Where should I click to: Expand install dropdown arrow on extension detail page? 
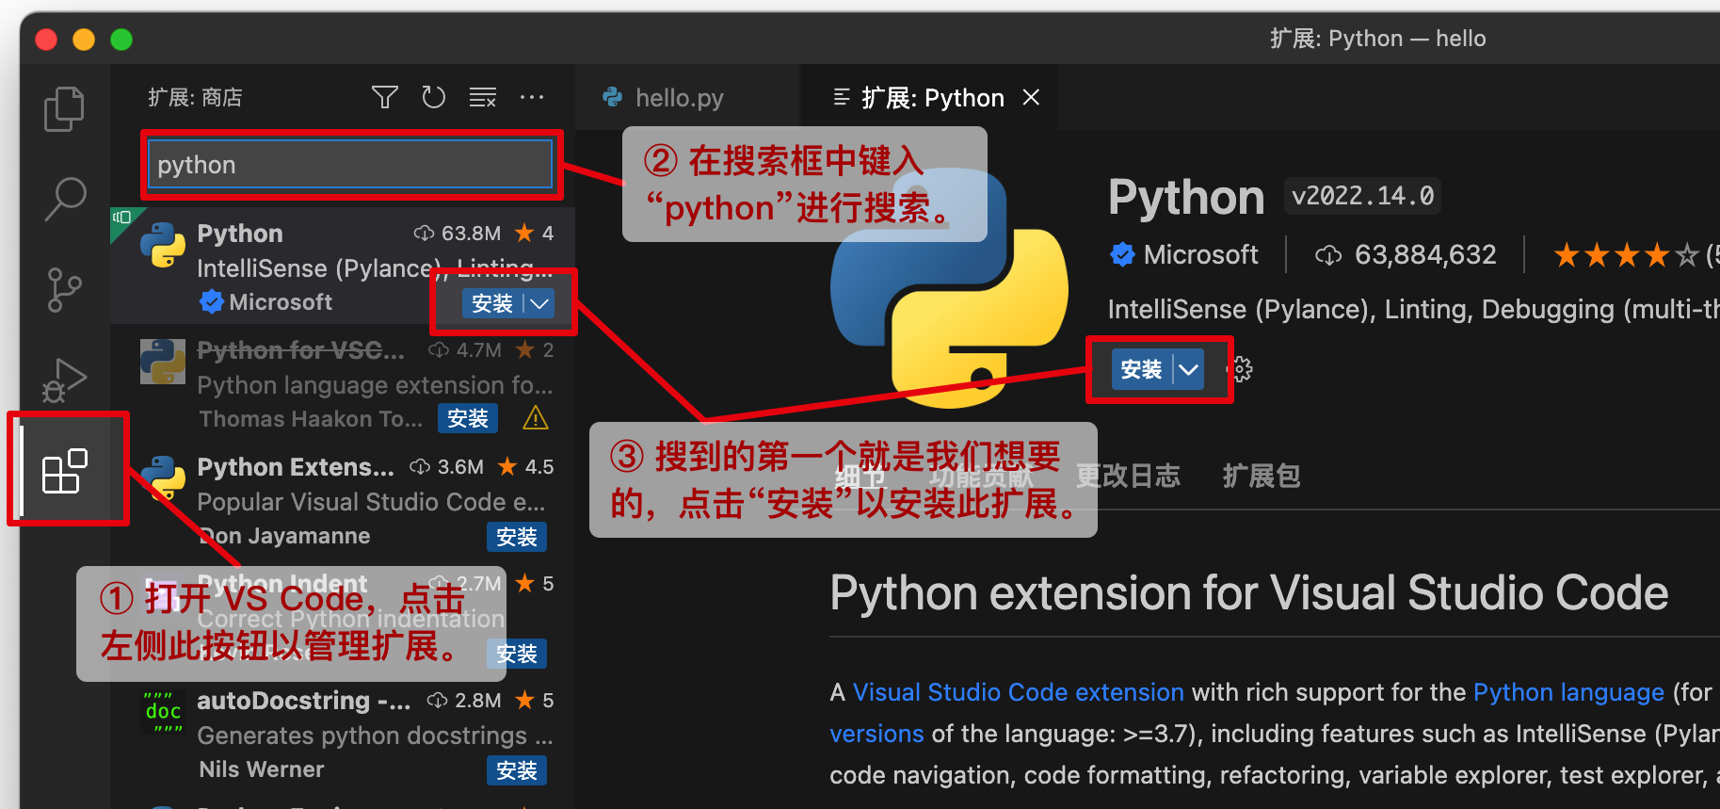point(1189,369)
